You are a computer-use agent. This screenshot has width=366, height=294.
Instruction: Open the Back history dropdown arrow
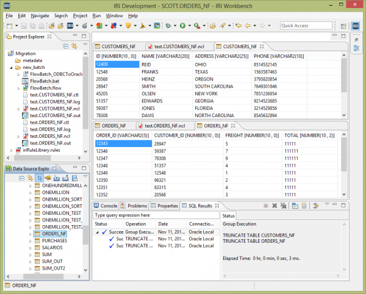click(254, 26)
